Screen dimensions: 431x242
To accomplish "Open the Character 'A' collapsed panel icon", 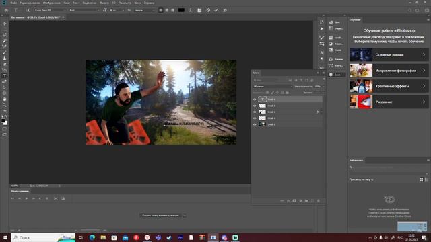I will pyautogui.click(x=322, y=52).
